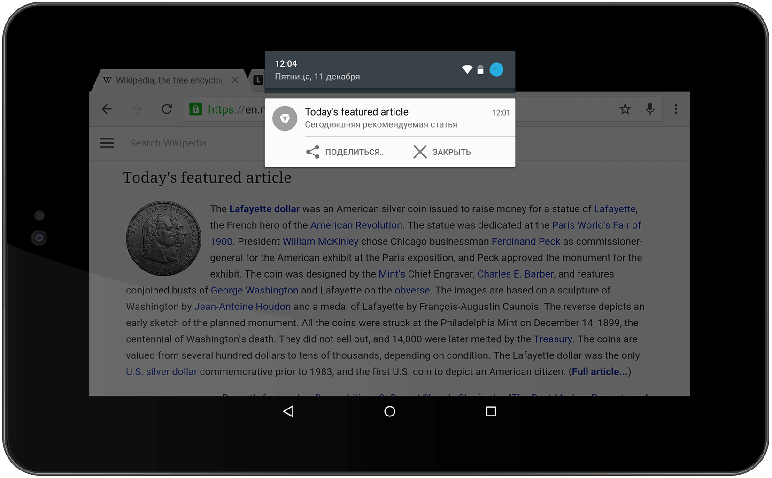Open Paris World's Fair of link
Image resolution: width=772 pixels, height=478 pixels.
point(596,225)
